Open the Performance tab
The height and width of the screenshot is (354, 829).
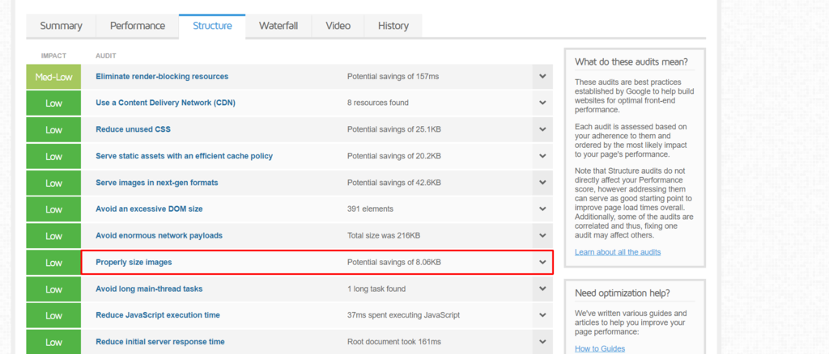(138, 26)
